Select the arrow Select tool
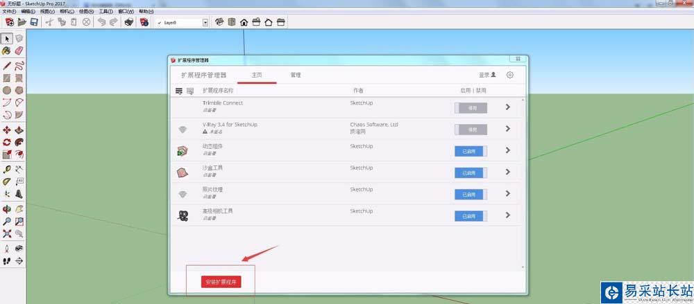This screenshot has height=304, width=694. (7, 39)
